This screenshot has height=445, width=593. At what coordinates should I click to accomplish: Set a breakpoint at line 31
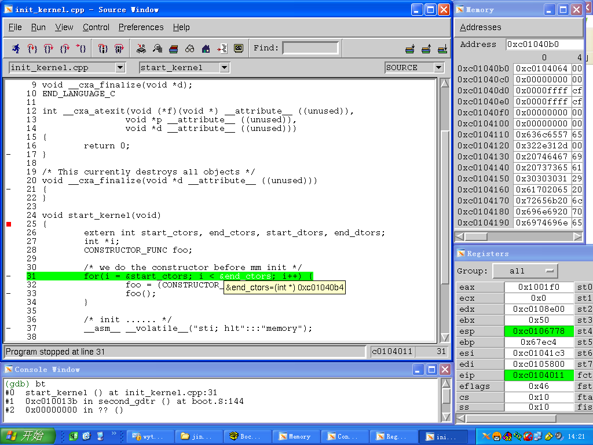tap(9, 276)
